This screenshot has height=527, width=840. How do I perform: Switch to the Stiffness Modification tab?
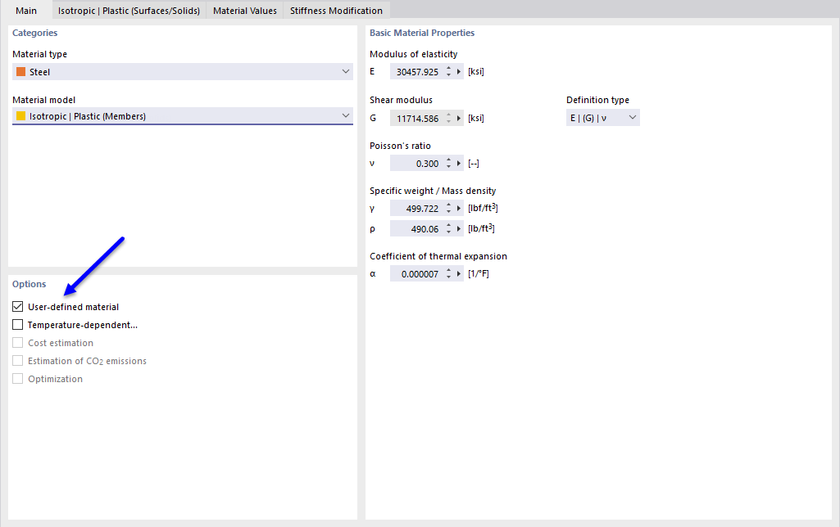click(x=336, y=10)
